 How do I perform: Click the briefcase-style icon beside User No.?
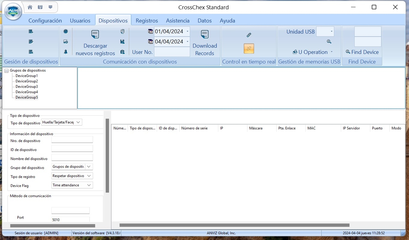[x=122, y=52]
